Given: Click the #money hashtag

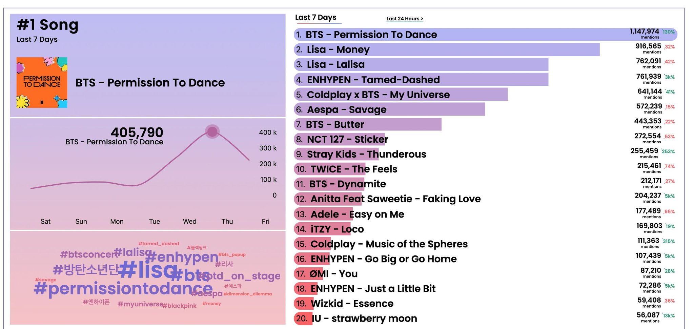Looking at the screenshot, I should 211,304.
